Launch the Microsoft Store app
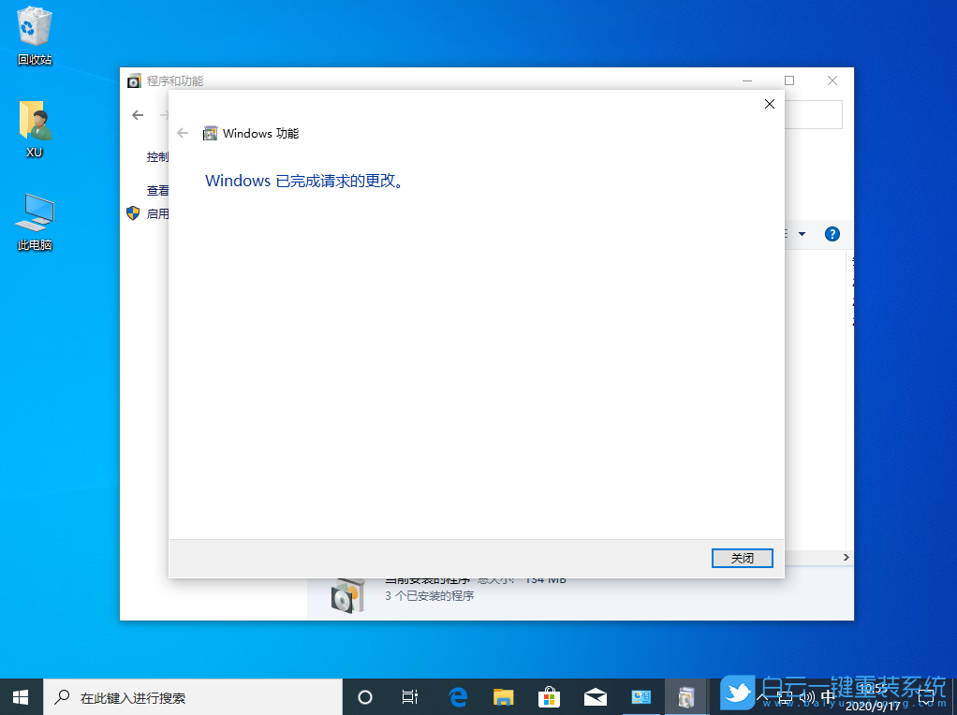 549,696
